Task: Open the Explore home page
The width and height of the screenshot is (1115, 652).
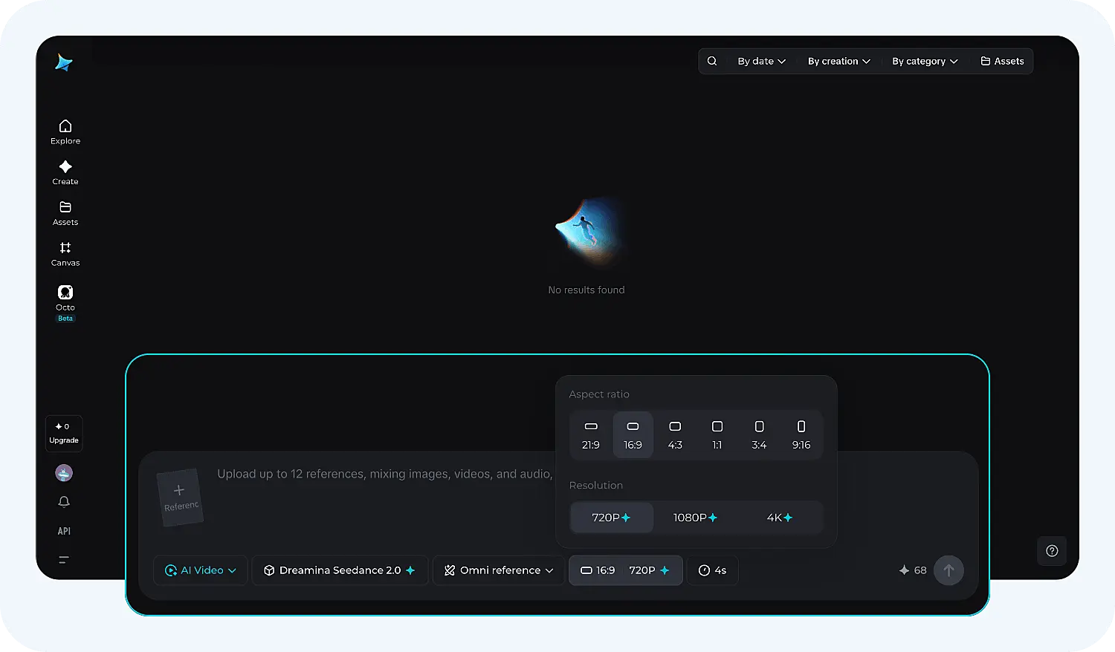Action: [x=65, y=132]
